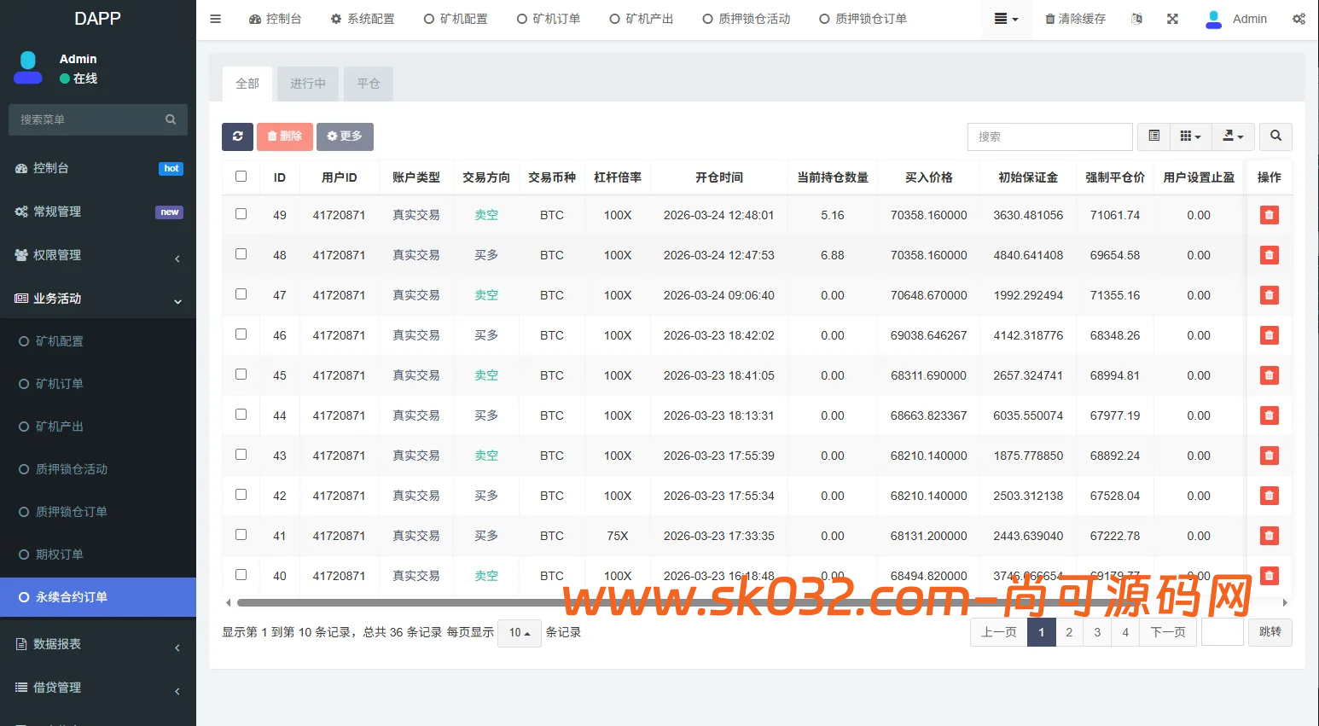Delete order row with ID 49
The height and width of the screenshot is (726, 1319).
point(1270,215)
